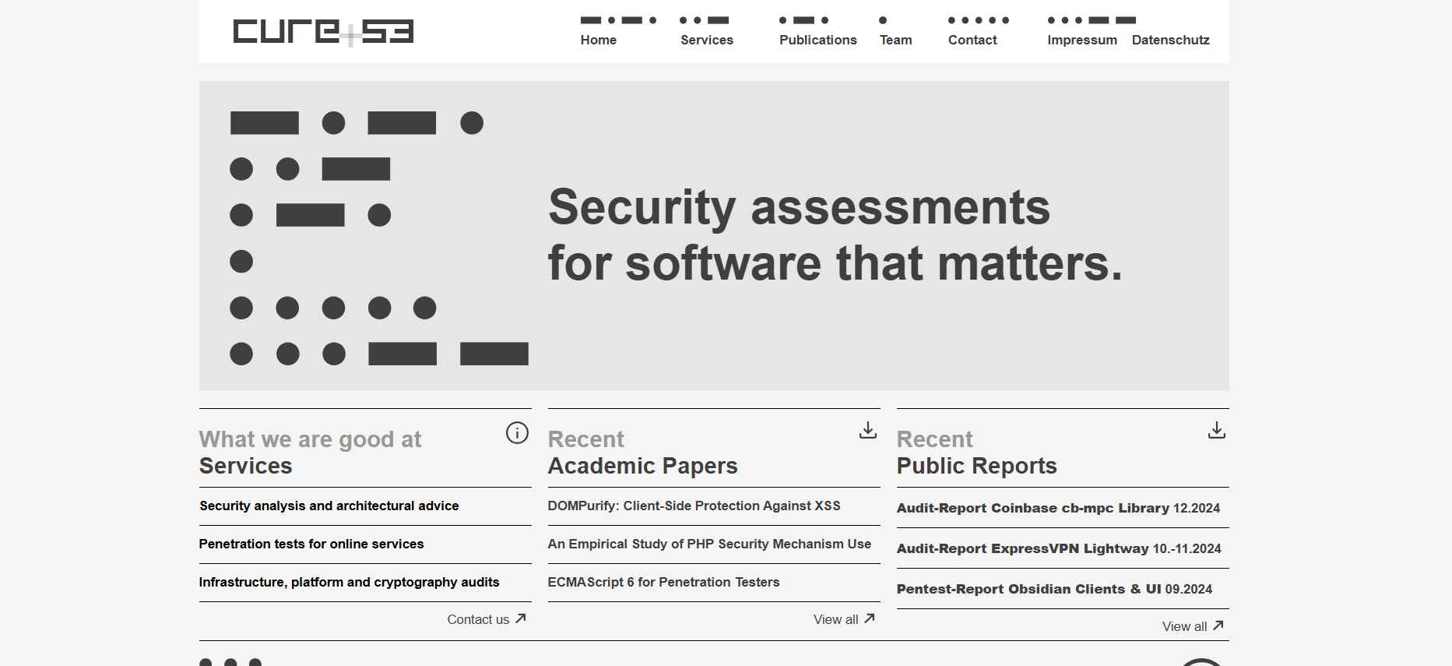Viewport: 1452px width, 666px height.
Task: Open ECMAScript 6 for Penetration Testers
Action: (664, 582)
